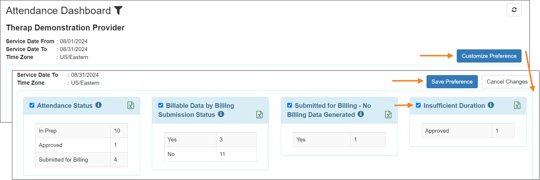540x180 pixels.
Task: Export Insufficient Duration panel to Excel
Action: pos(517,105)
